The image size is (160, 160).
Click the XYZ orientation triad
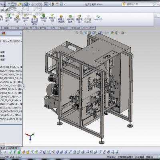[x=30, y=137]
